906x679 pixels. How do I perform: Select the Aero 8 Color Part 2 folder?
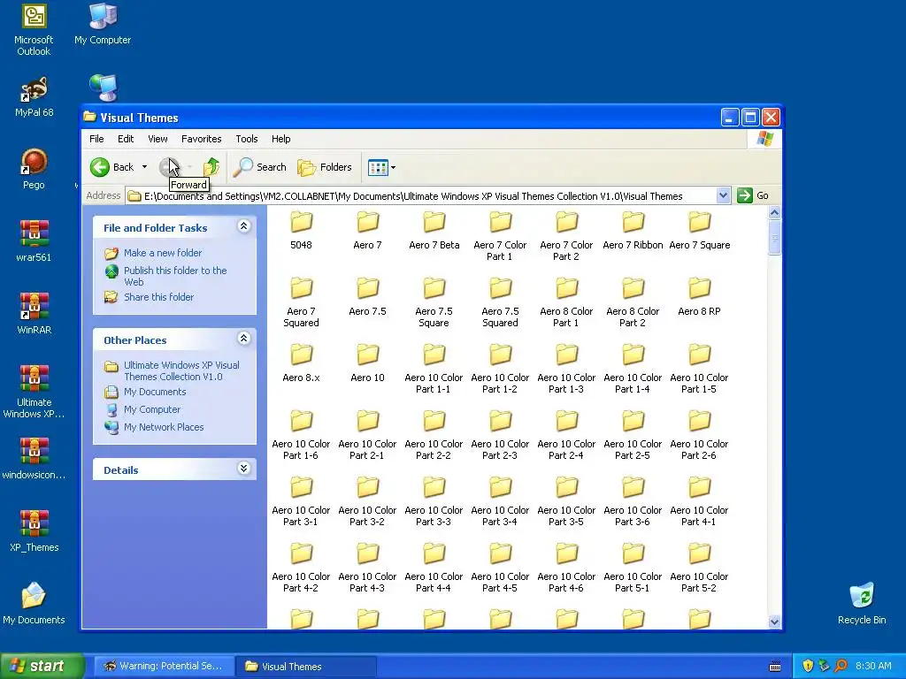pyautogui.click(x=633, y=302)
